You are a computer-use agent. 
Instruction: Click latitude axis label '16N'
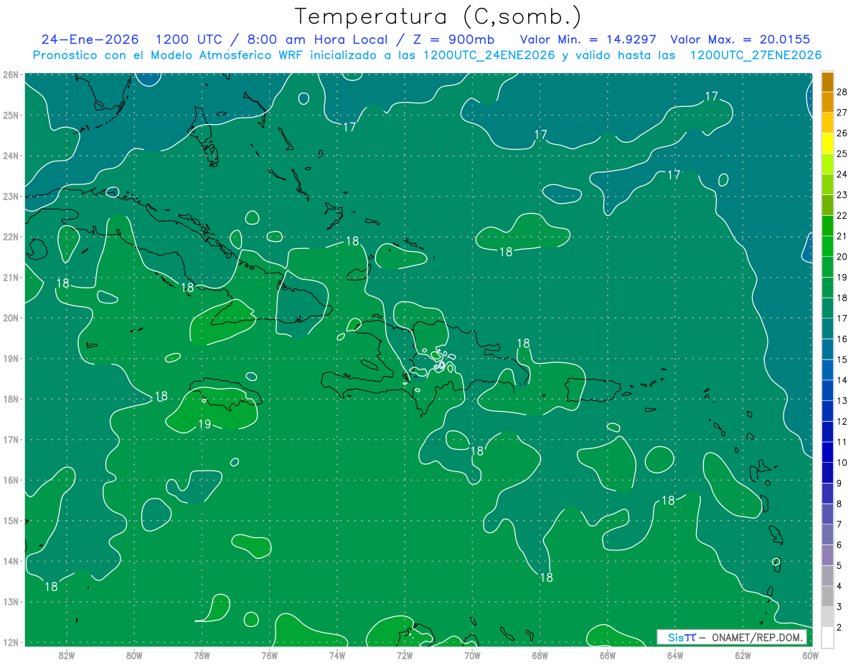click(10, 481)
